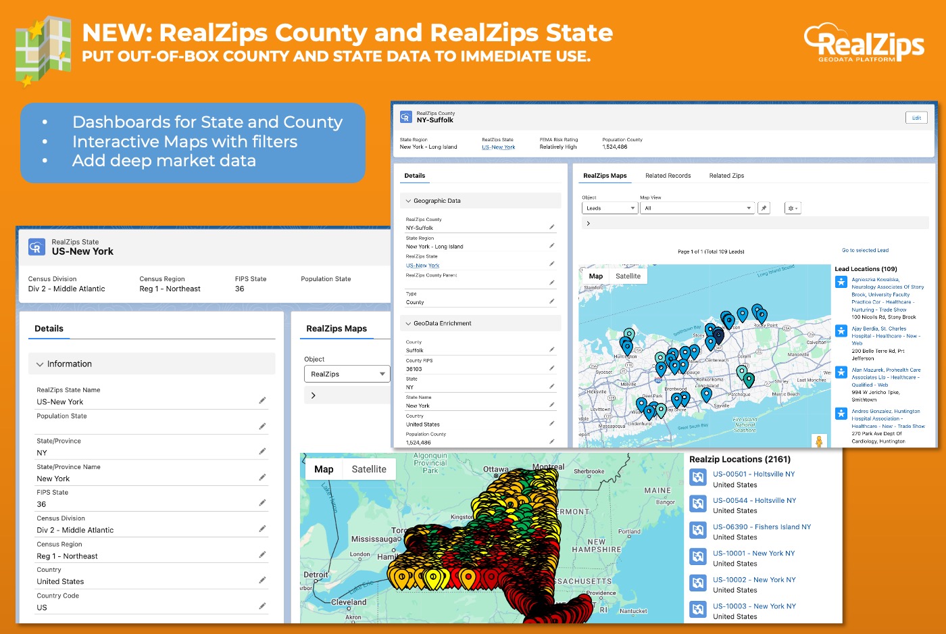Edit State/Province NY pencil icon
This screenshot has height=634, width=946.
(262, 452)
